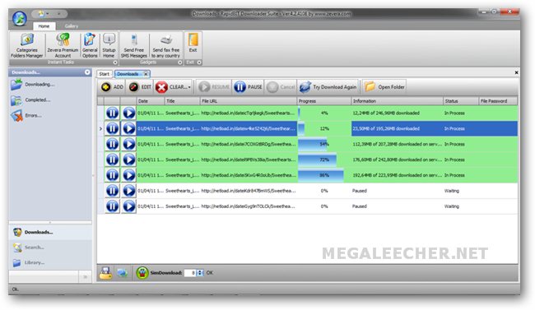The height and width of the screenshot is (310, 535).
Task: Open the Search... navigation section
Action: point(50,248)
